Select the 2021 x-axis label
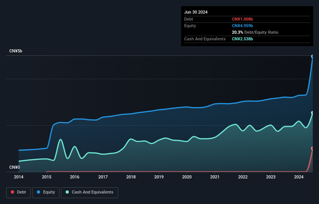This screenshot has width=319, height=204. pyautogui.click(x=215, y=177)
